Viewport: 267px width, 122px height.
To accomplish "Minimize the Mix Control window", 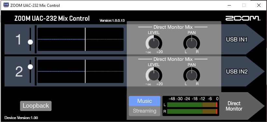I will click(x=229, y=5).
